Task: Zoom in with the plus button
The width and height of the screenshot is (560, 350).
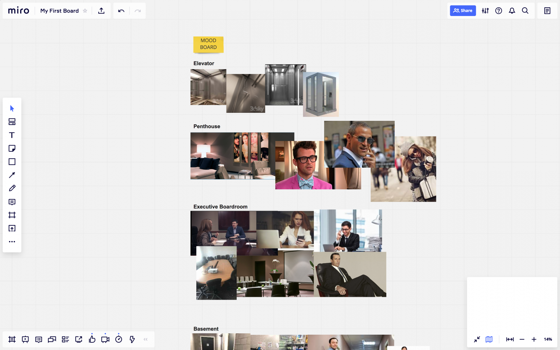Action: [534, 339]
